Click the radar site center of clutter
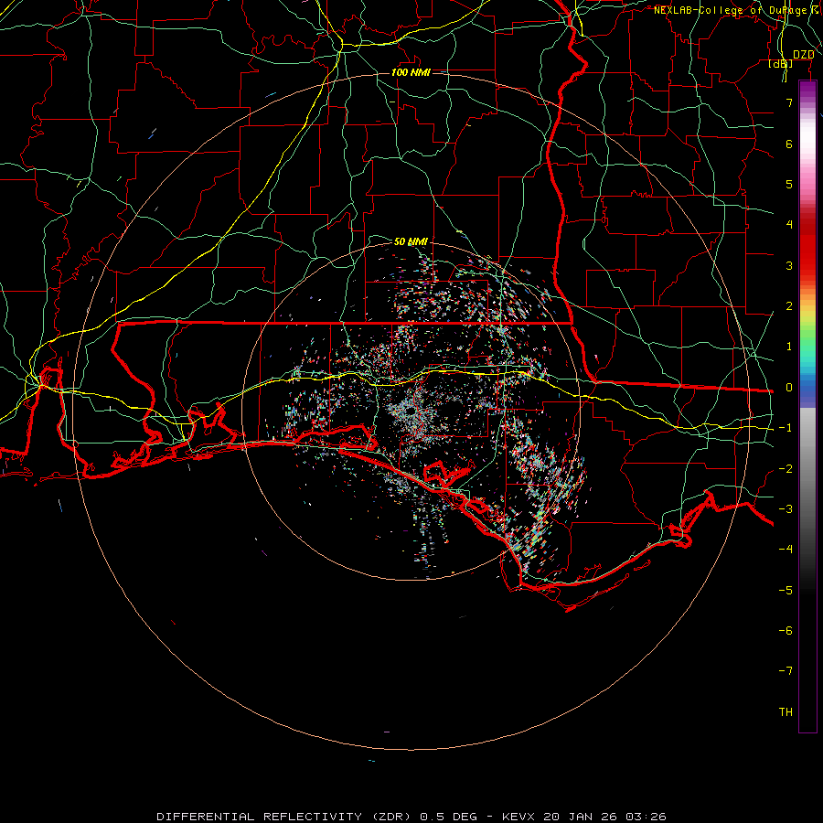 411,412
